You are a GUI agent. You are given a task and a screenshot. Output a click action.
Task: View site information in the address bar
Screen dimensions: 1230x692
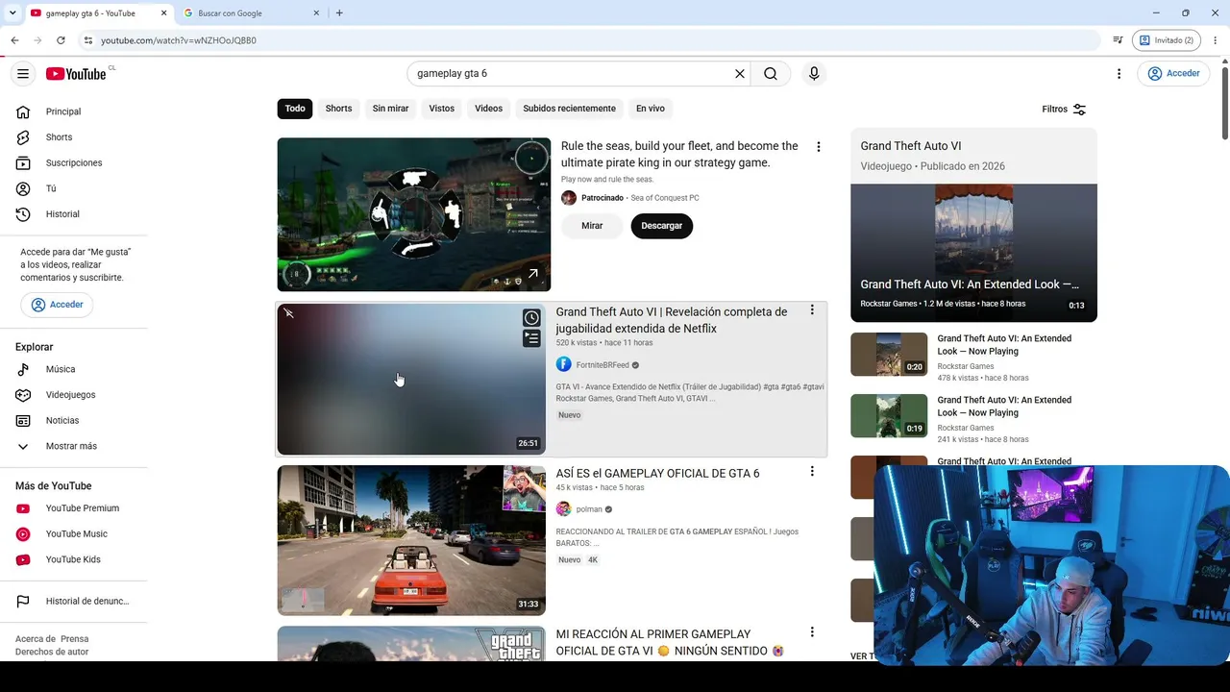click(87, 40)
